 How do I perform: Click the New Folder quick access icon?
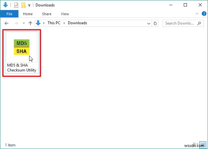tap(23, 5)
